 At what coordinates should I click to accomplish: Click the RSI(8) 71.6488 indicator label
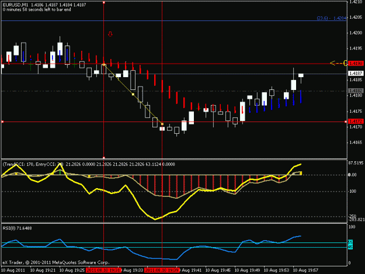click(17, 228)
